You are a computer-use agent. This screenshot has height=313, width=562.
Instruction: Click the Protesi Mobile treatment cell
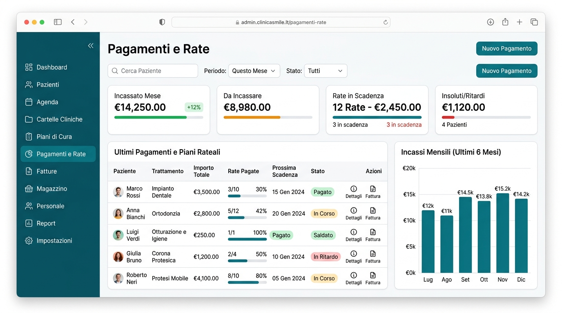(170, 278)
